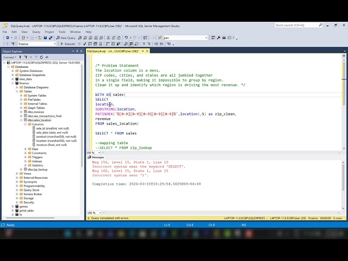Expand the dbo.zip_lookup table node
The height and width of the screenshot is (261, 348).
pyautogui.click(x=21, y=170)
